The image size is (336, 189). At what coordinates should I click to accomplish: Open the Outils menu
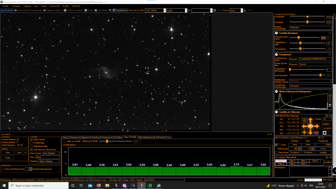[x=43, y=6]
